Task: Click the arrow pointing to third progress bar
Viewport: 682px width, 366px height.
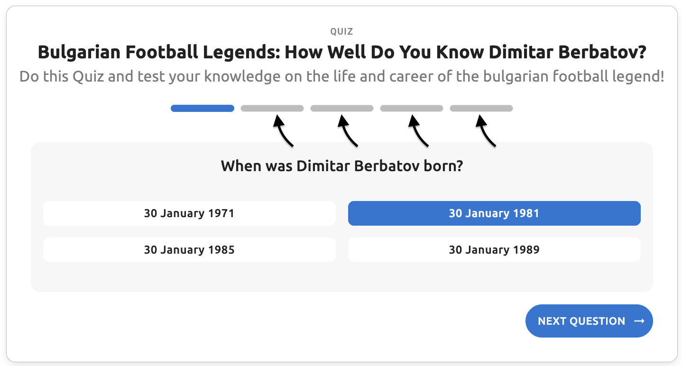Action: click(347, 132)
